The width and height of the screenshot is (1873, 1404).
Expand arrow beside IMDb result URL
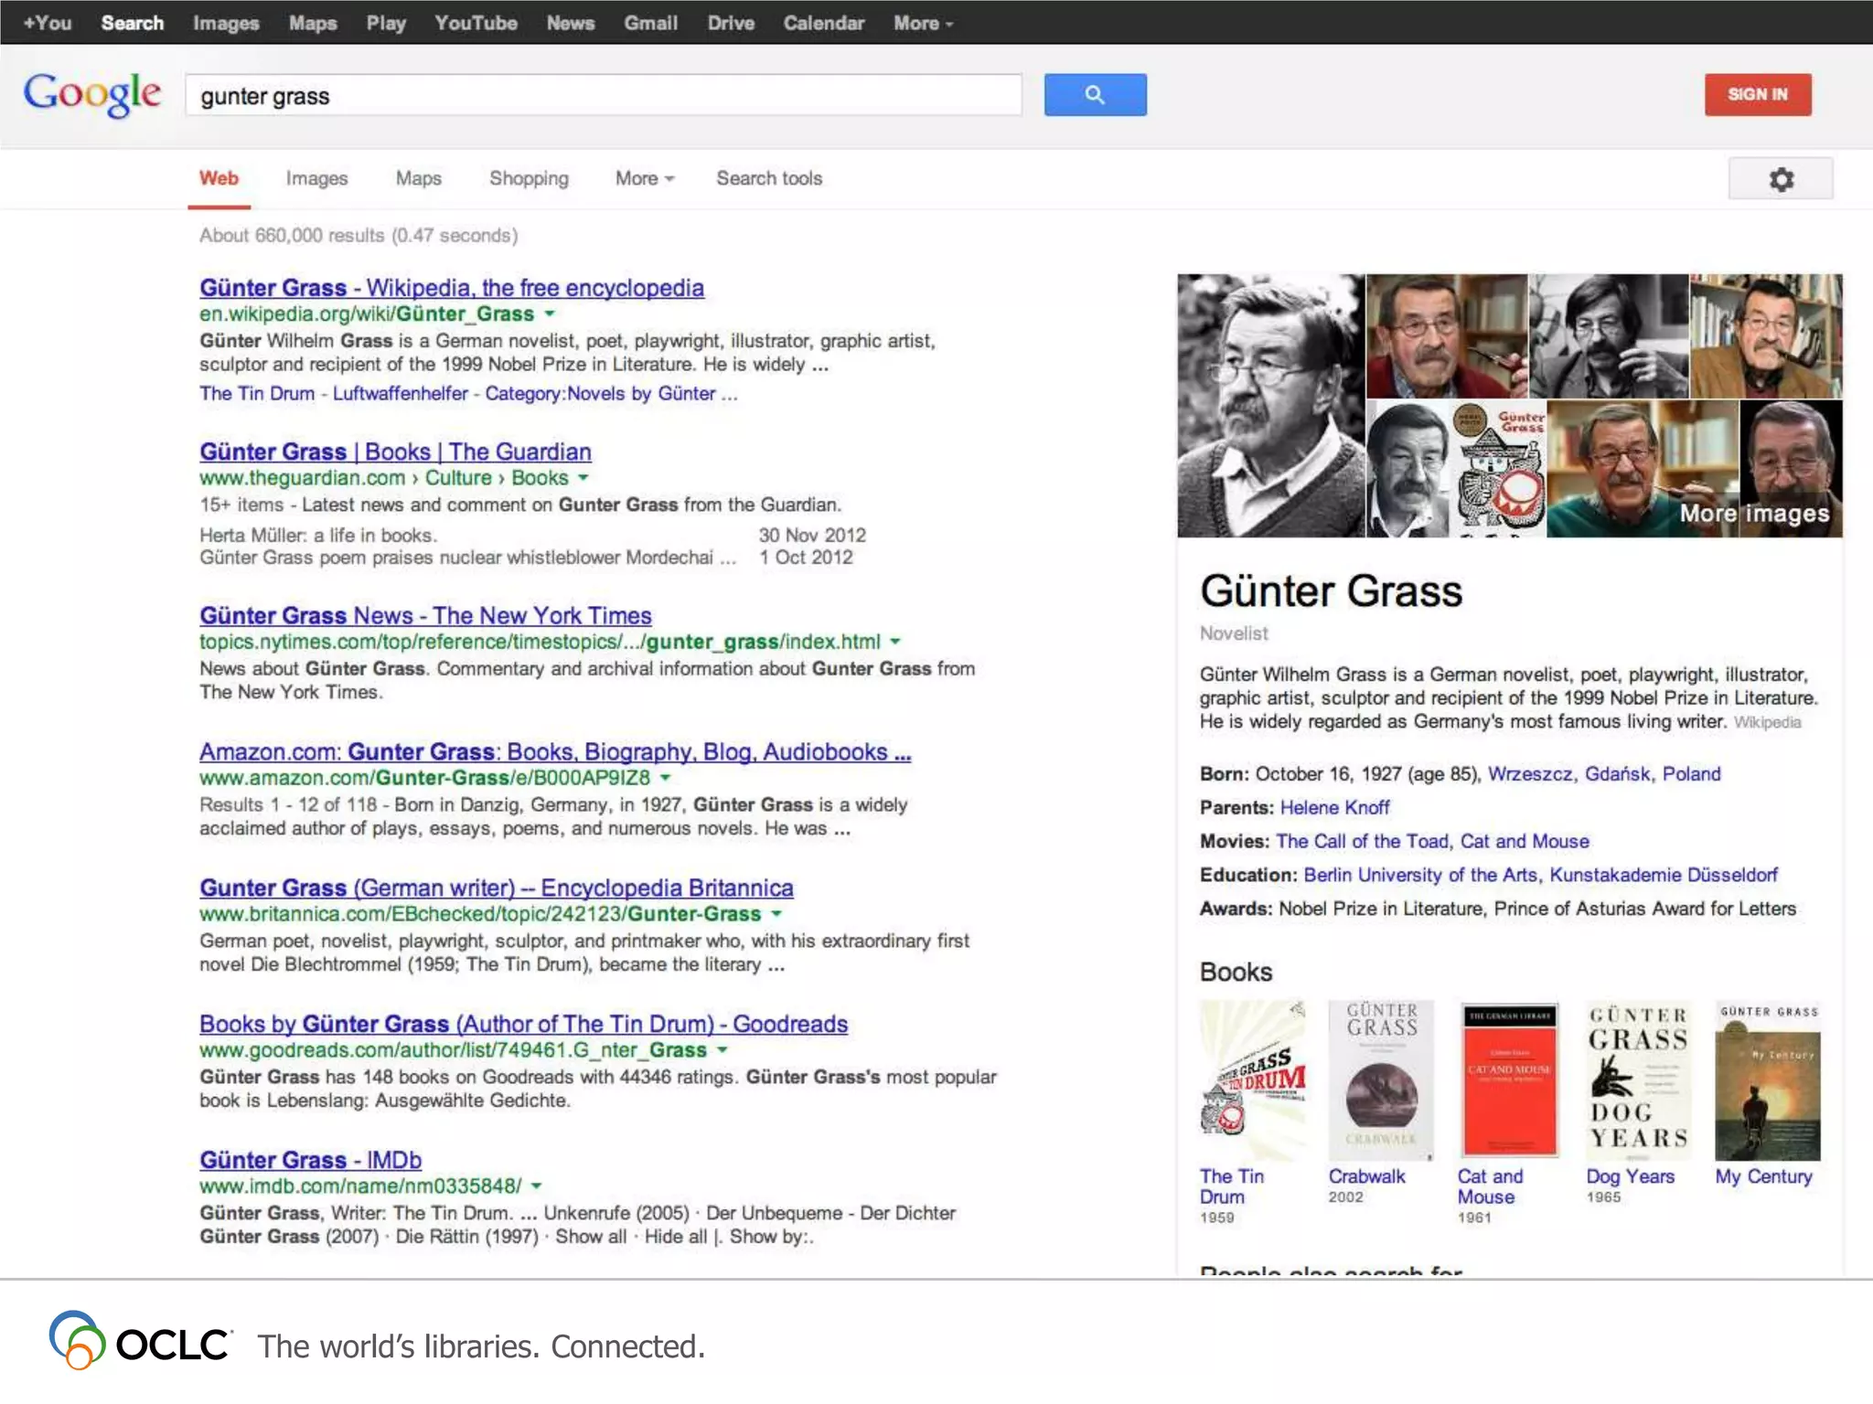pyautogui.click(x=537, y=1186)
